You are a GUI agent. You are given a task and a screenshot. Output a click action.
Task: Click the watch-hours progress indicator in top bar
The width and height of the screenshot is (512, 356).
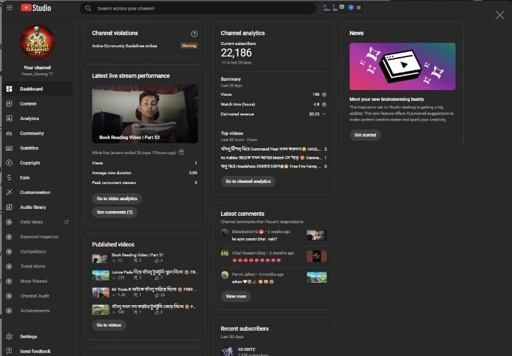point(335,8)
